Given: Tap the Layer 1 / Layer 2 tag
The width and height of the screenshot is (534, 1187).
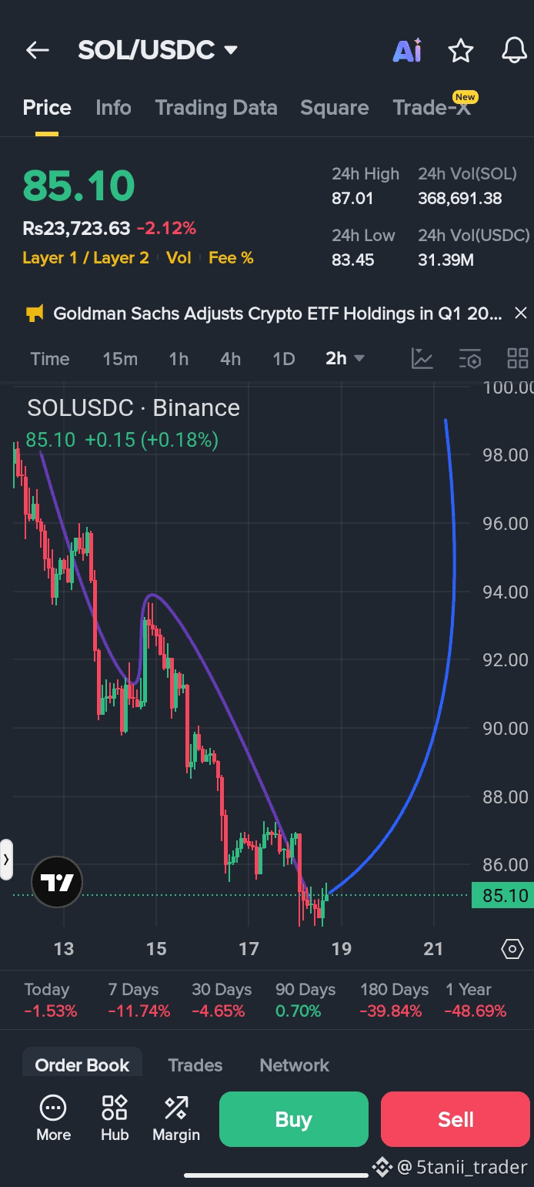Looking at the screenshot, I should (85, 258).
